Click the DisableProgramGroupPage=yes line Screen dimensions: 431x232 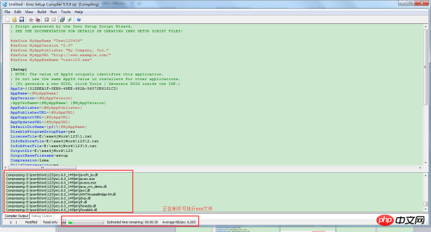click(43, 132)
